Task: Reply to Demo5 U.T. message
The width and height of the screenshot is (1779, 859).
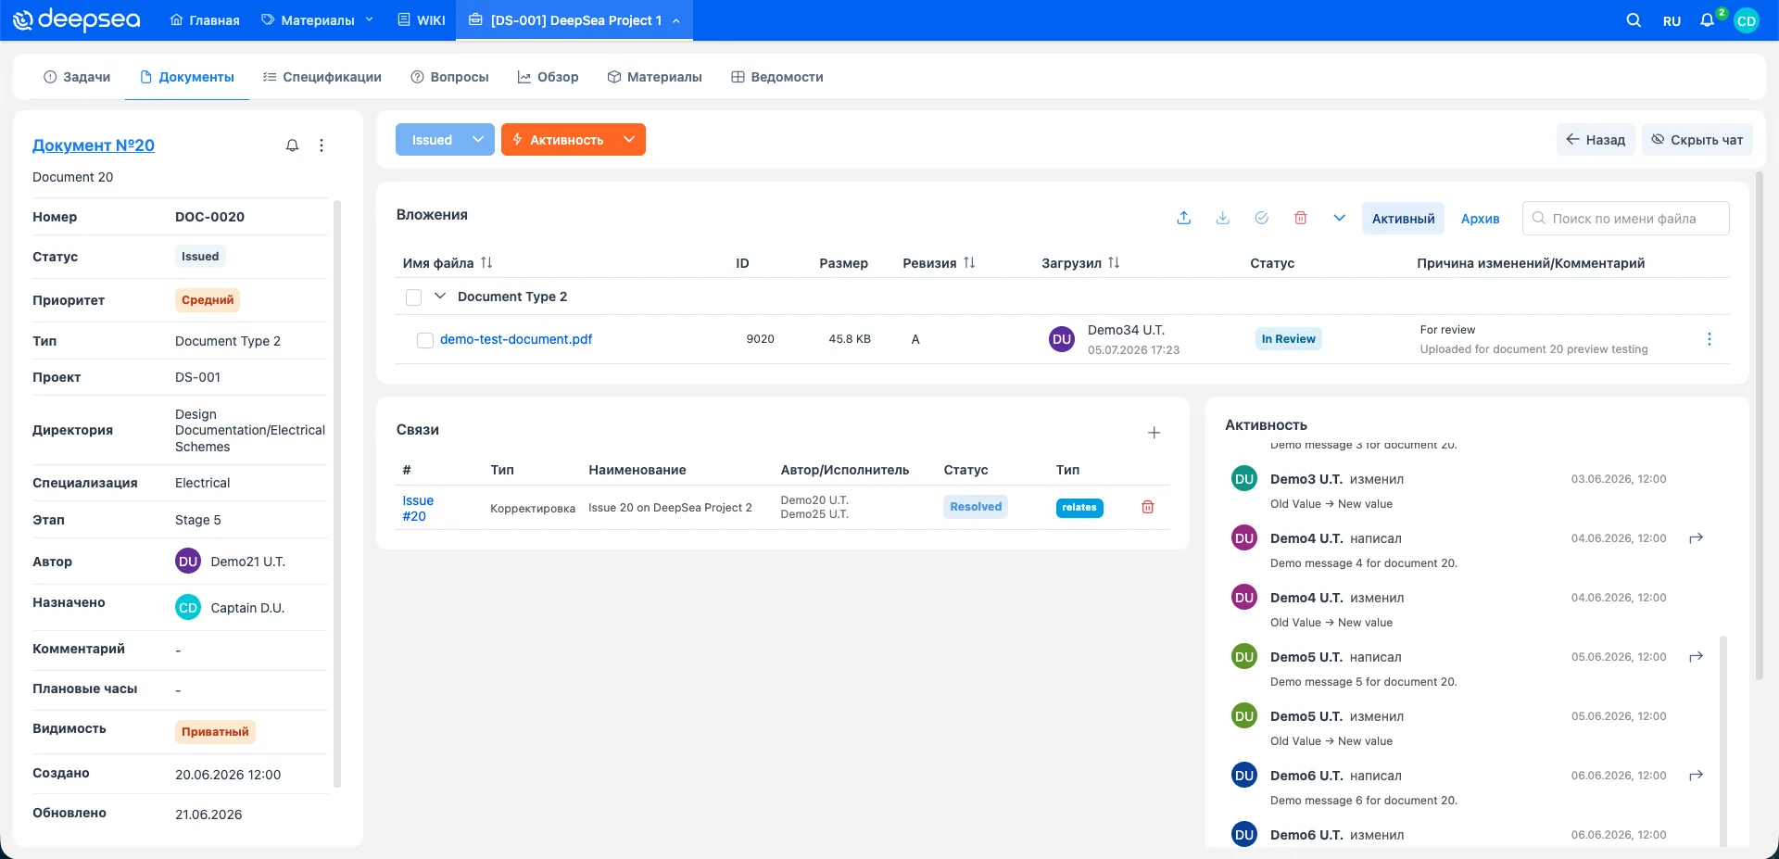Action: pos(1696,657)
